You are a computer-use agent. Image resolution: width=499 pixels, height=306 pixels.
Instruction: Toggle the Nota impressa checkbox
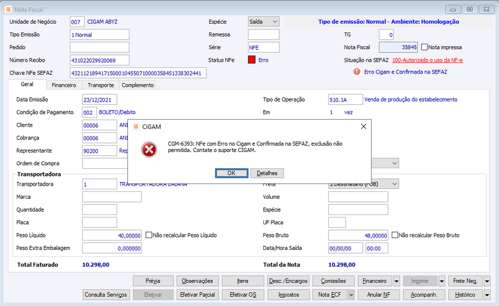[x=424, y=47]
